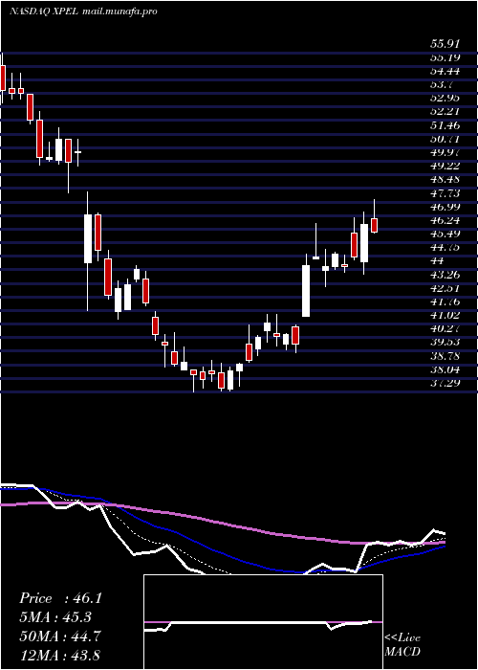
Task: Click the 44.75 price axis label
Action: (x=445, y=247)
